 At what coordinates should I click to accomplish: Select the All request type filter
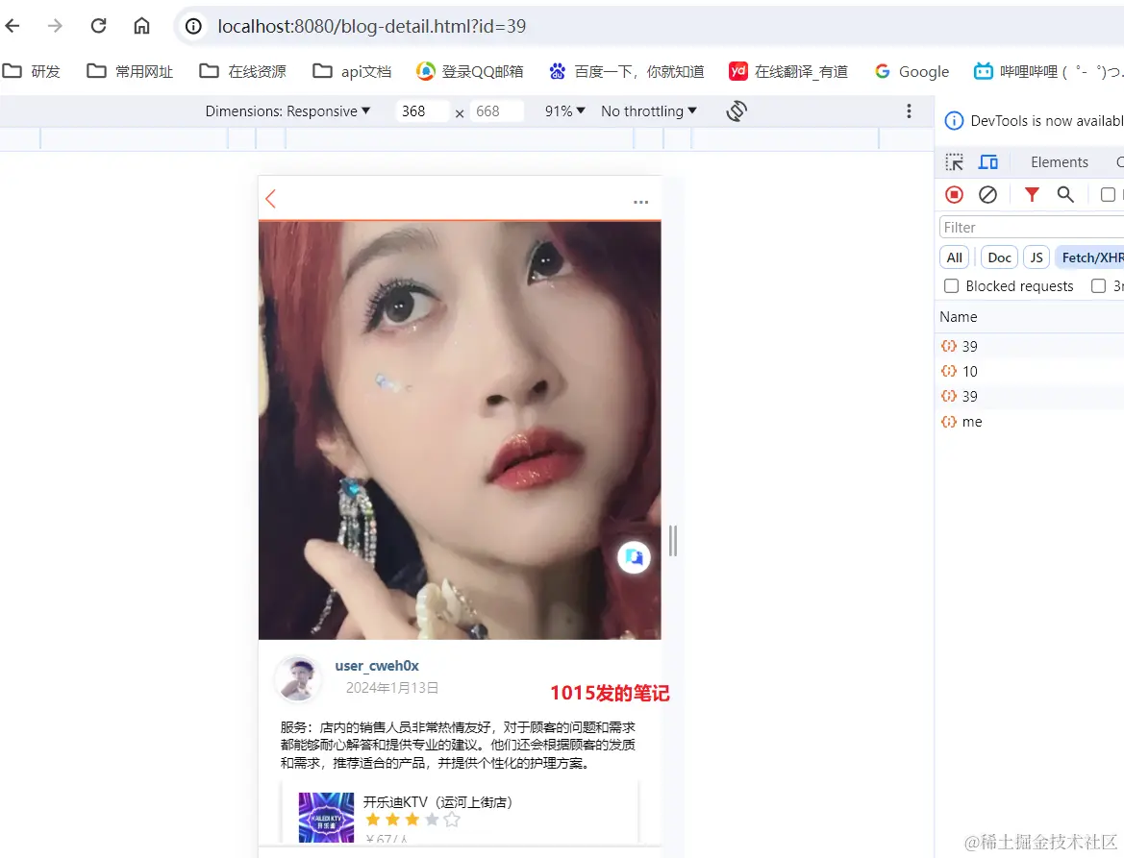point(954,257)
